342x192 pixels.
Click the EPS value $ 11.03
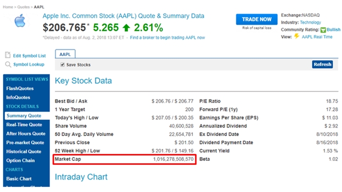tap(330, 117)
